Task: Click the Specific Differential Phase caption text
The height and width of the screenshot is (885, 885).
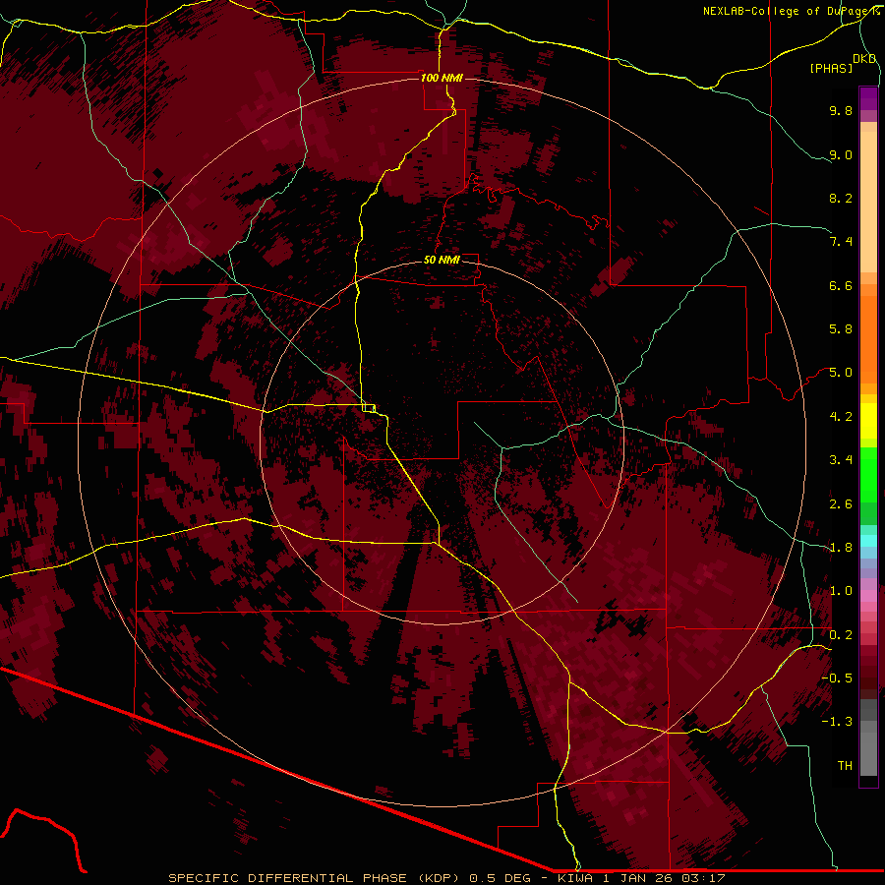Action: click(446, 878)
